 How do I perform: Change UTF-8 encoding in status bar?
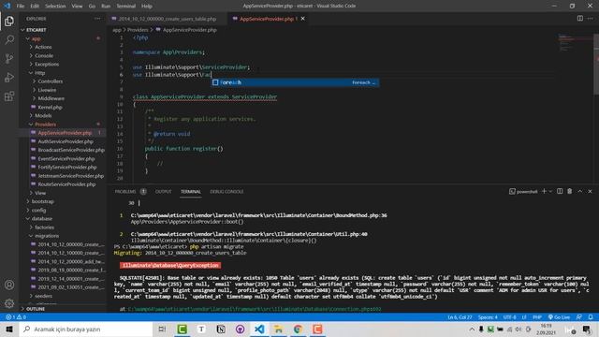[x=509, y=317]
